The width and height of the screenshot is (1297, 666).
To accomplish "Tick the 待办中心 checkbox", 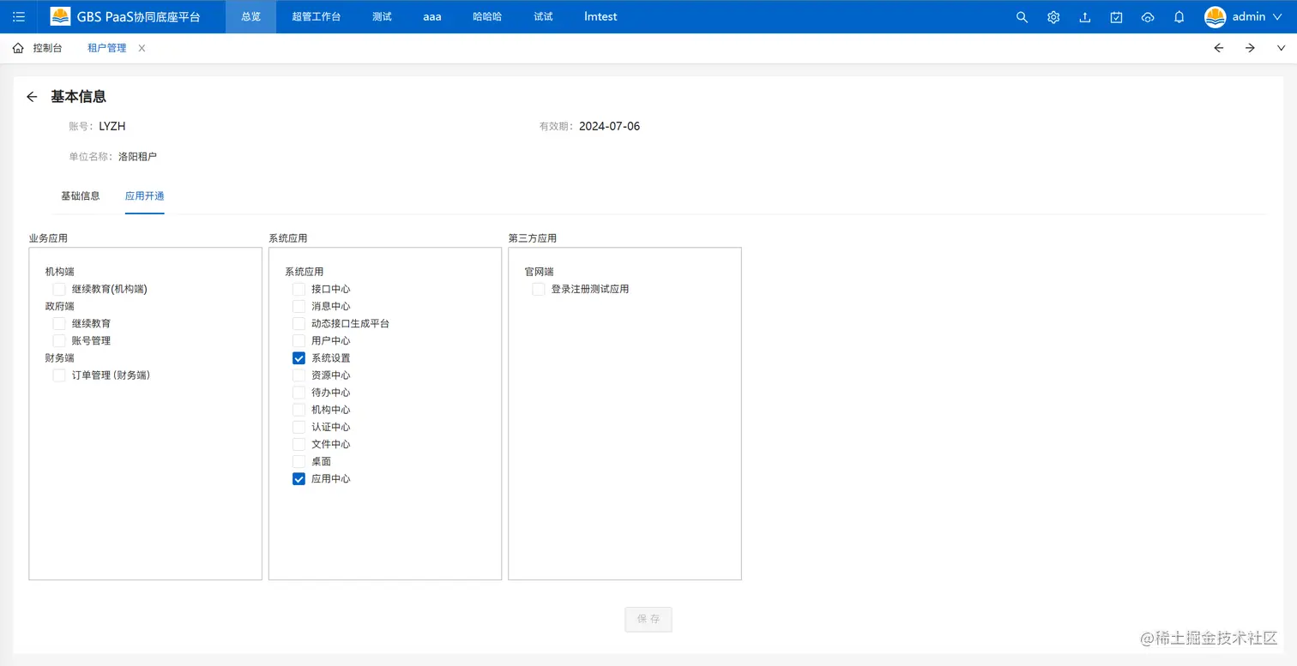I will point(299,392).
